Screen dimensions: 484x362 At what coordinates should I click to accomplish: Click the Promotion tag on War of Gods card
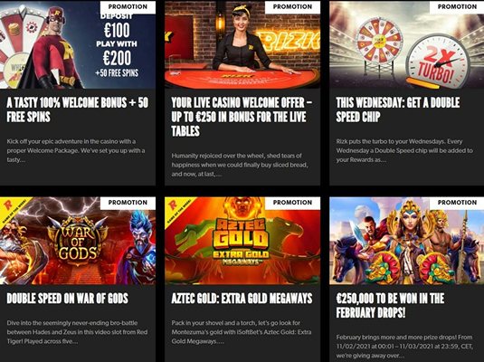coord(128,203)
